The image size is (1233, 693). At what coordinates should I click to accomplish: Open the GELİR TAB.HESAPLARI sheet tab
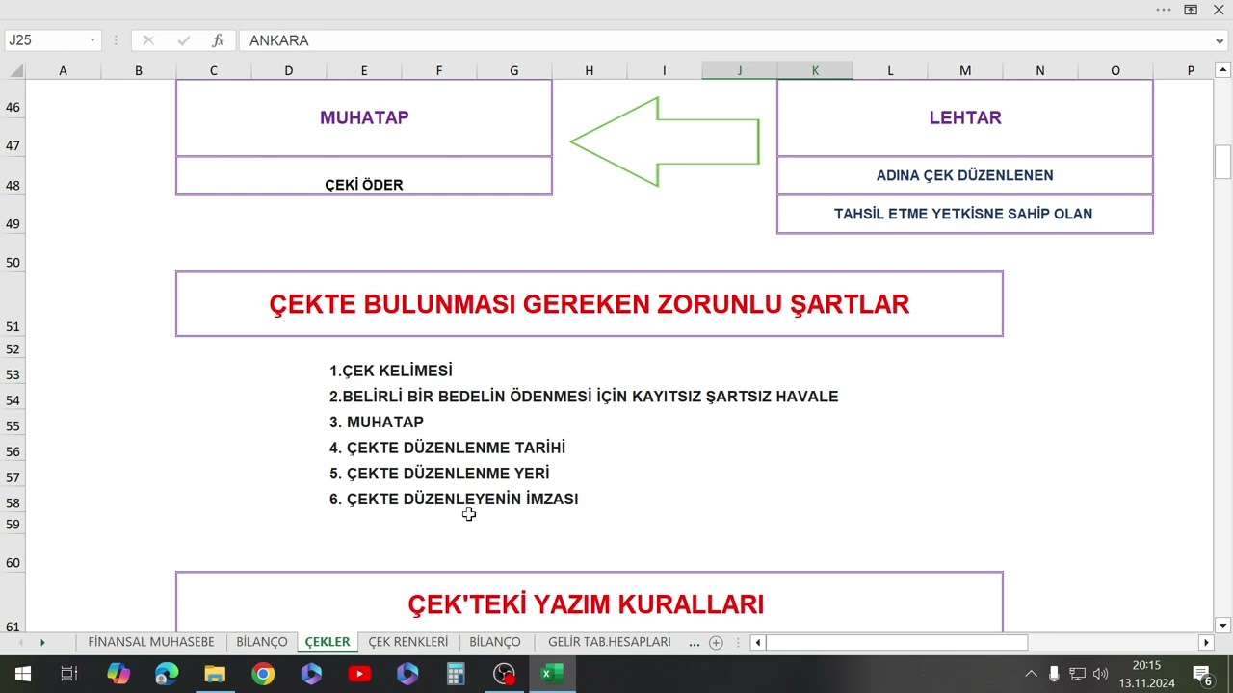[610, 642]
